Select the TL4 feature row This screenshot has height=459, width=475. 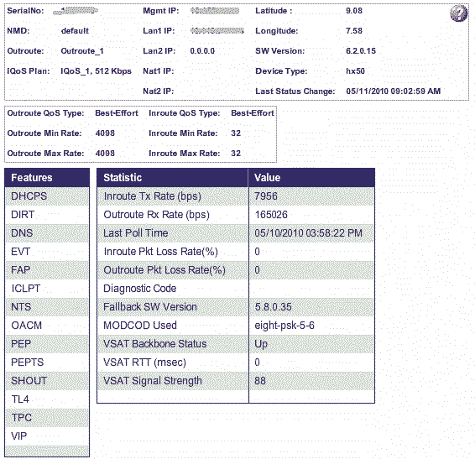pos(47,399)
